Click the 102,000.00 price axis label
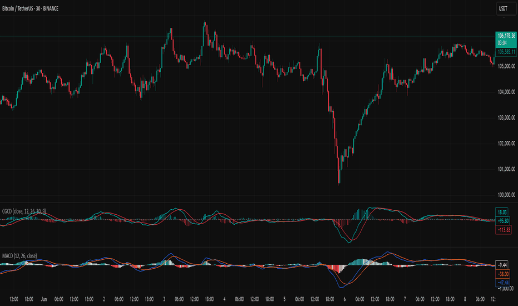The image size is (518, 306). click(x=506, y=144)
